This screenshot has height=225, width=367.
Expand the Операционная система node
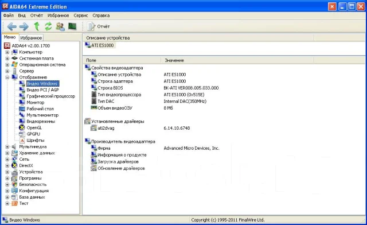[7, 65]
